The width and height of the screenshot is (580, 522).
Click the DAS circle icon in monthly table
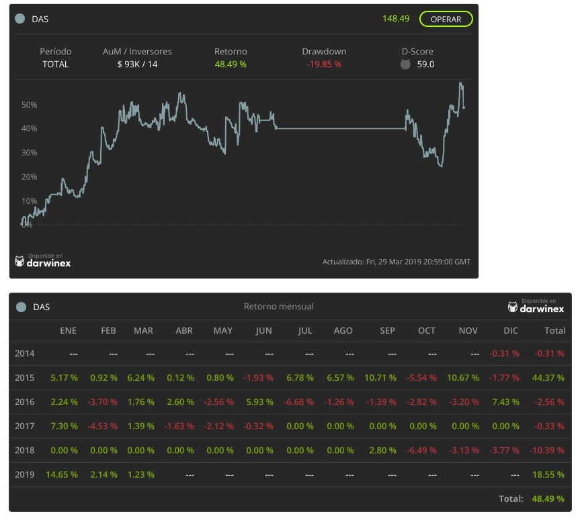pos(20,307)
